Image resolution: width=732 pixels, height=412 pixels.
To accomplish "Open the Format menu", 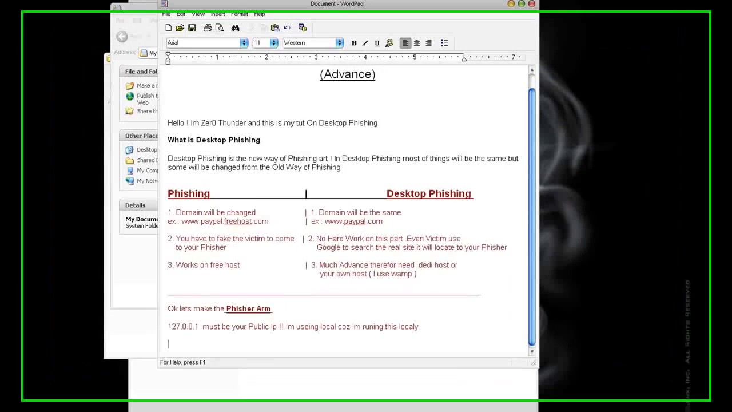I will [240, 14].
